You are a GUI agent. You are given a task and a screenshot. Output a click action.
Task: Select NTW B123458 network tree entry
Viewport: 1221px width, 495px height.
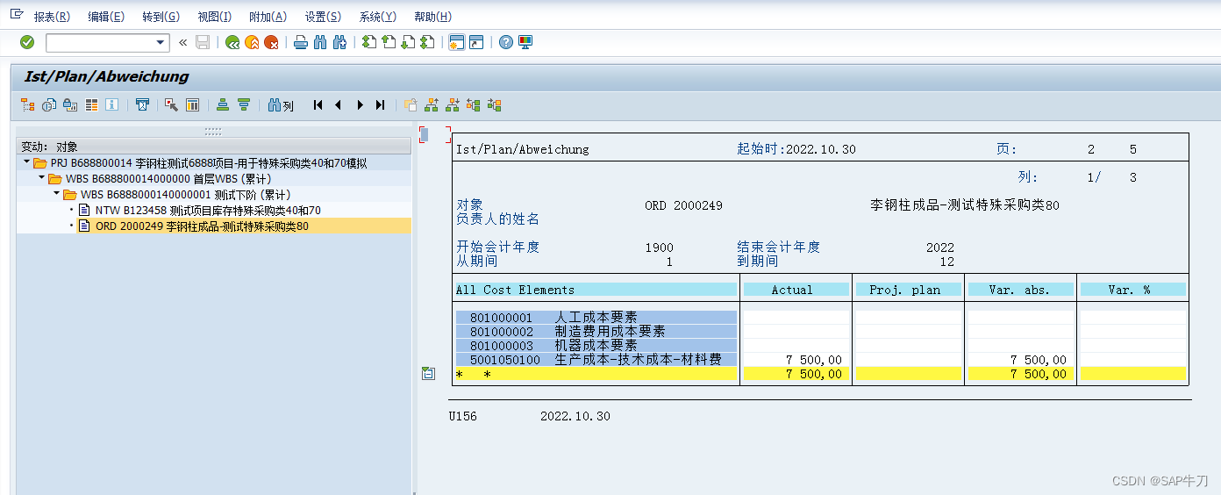208,211
